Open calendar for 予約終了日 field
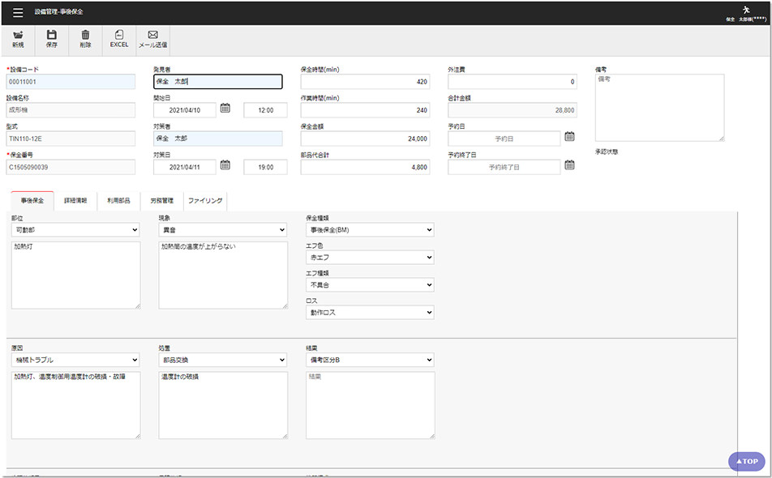The width and height of the screenshot is (772, 478). [569, 165]
